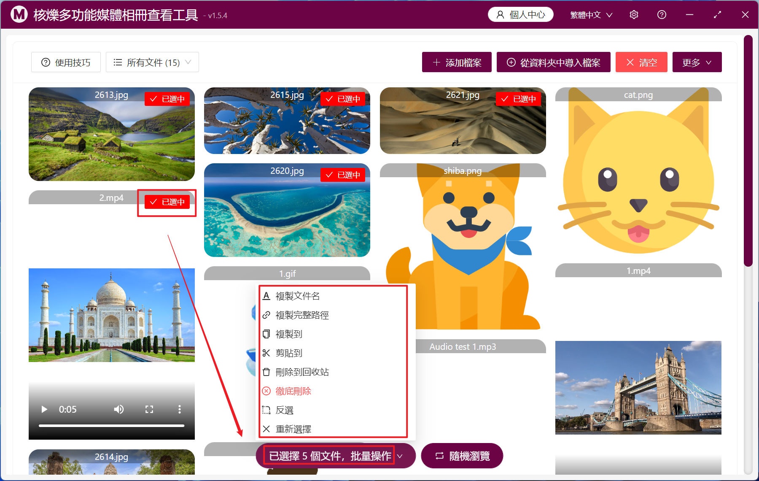This screenshot has height=481, width=759.
Task: Open the help question mark icon in title bar
Action: click(x=662, y=15)
